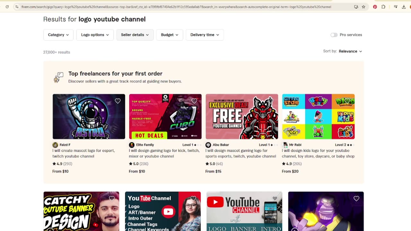The image size is (411, 231).
Task: Heart the Catchy YouTube Banner Design gig
Action: (x=112, y=199)
